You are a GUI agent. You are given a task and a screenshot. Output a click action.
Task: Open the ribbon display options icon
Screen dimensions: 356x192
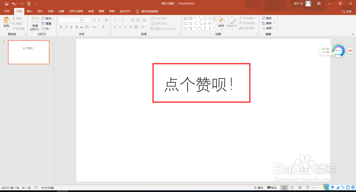tap(319, 4)
